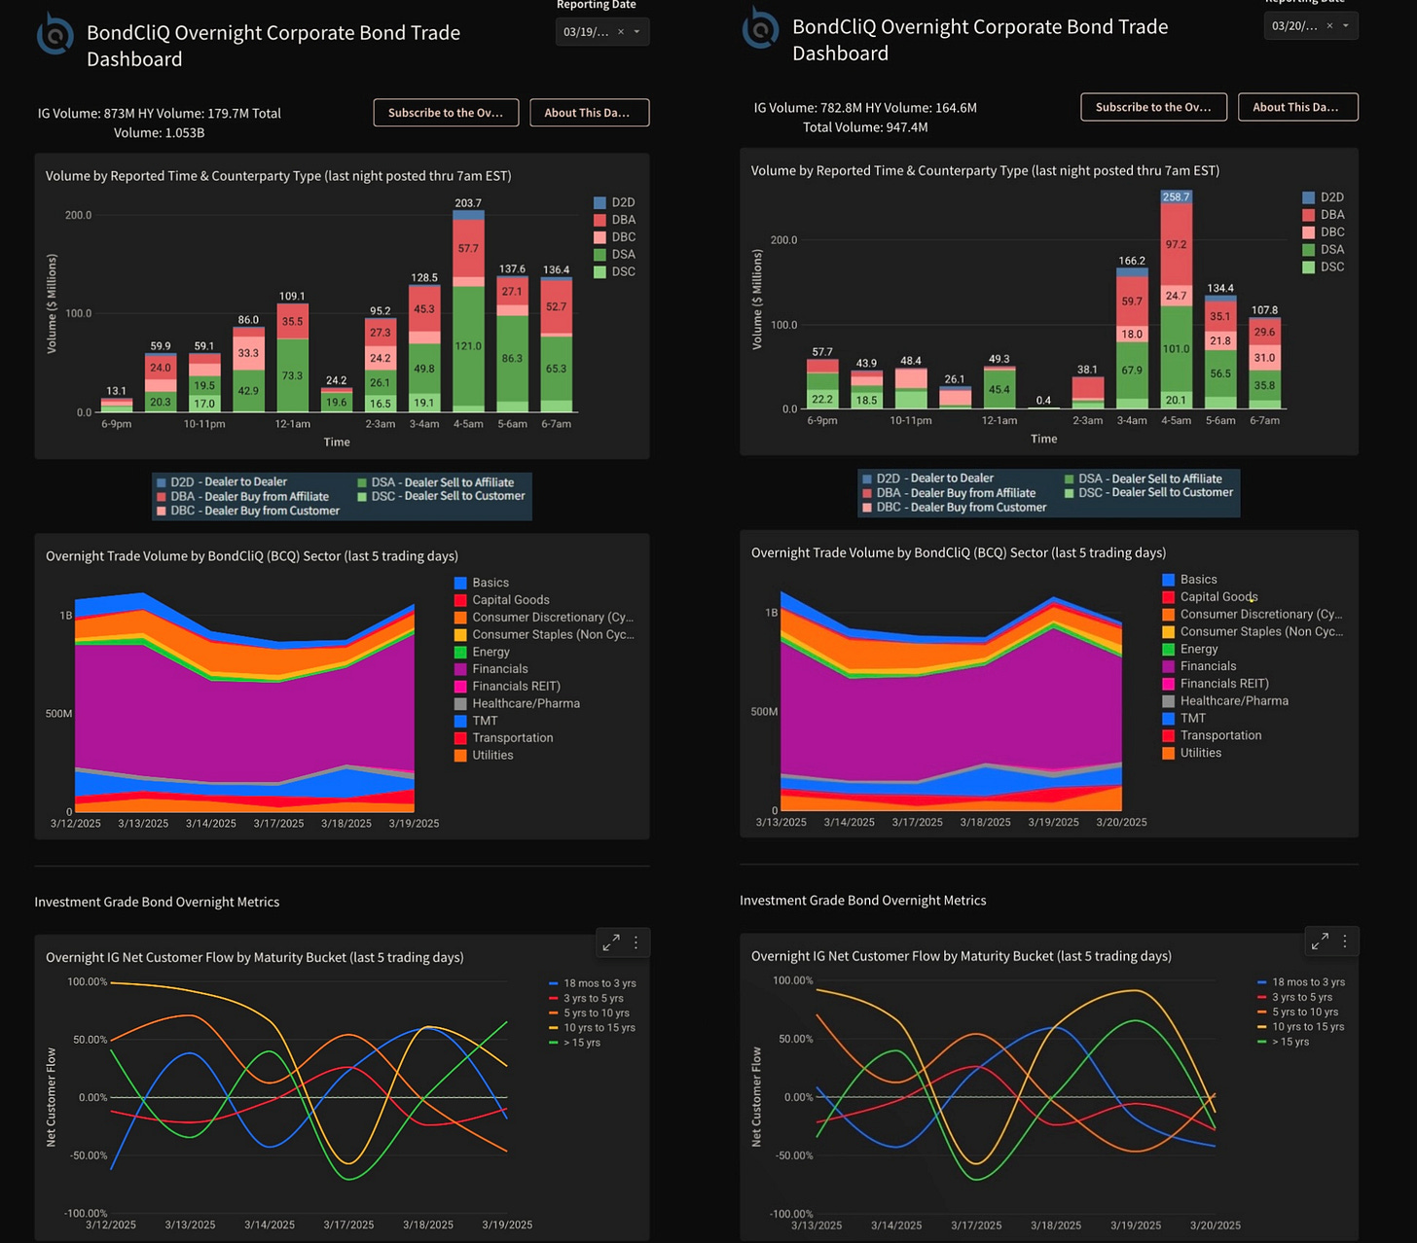Toggle TMT sector in 03/20 sector legend
The width and height of the screenshot is (1417, 1243).
(x=1183, y=718)
